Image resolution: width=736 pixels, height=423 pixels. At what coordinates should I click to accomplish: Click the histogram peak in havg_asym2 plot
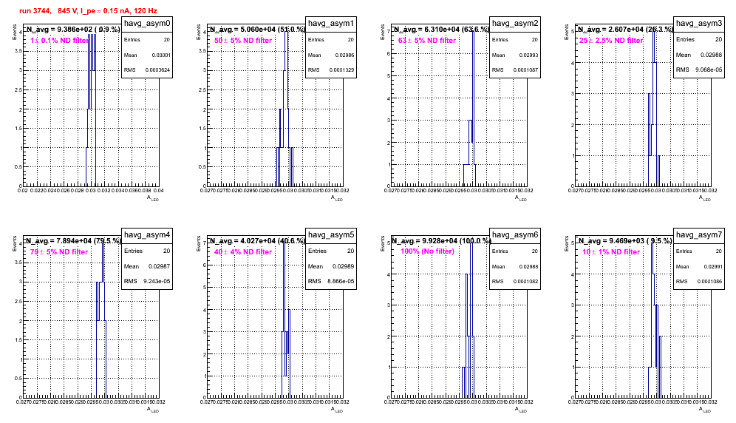(x=473, y=33)
